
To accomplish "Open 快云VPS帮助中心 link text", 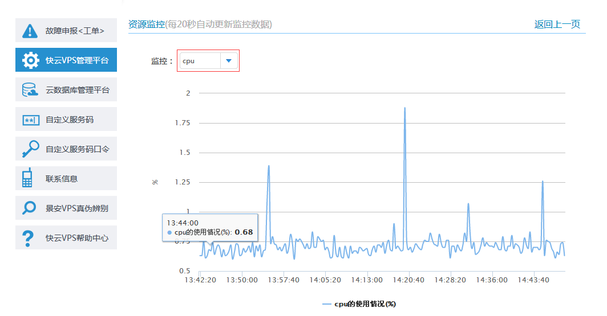I will [x=77, y=238].
